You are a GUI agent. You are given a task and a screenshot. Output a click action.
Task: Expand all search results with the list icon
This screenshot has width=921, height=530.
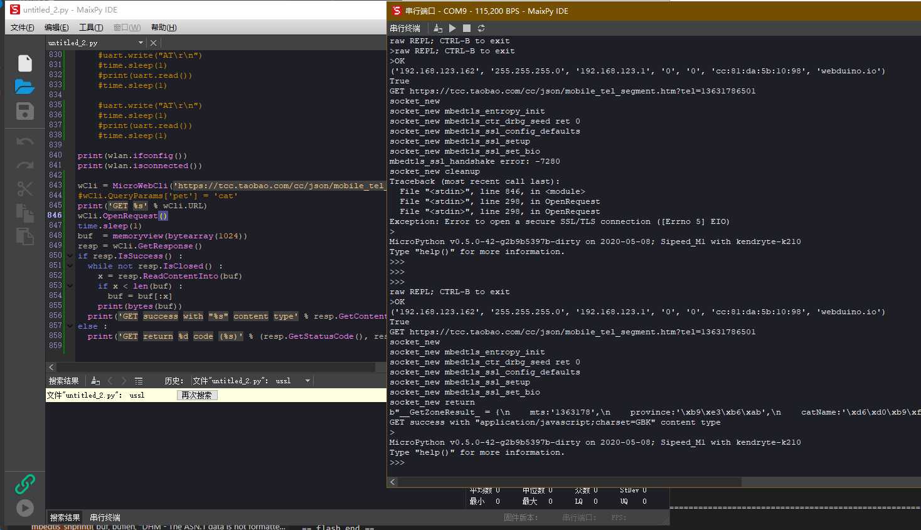tap(139, 381)
